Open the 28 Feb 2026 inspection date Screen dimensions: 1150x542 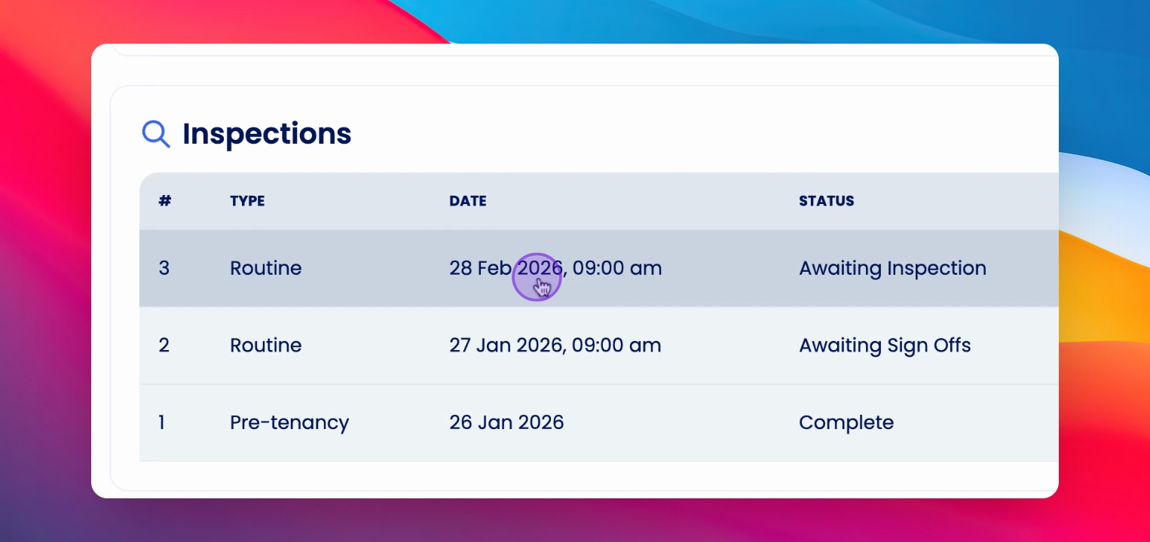pos(555,268)
